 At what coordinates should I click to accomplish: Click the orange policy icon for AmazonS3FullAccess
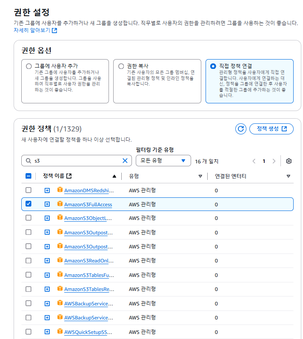pos(60,204)
